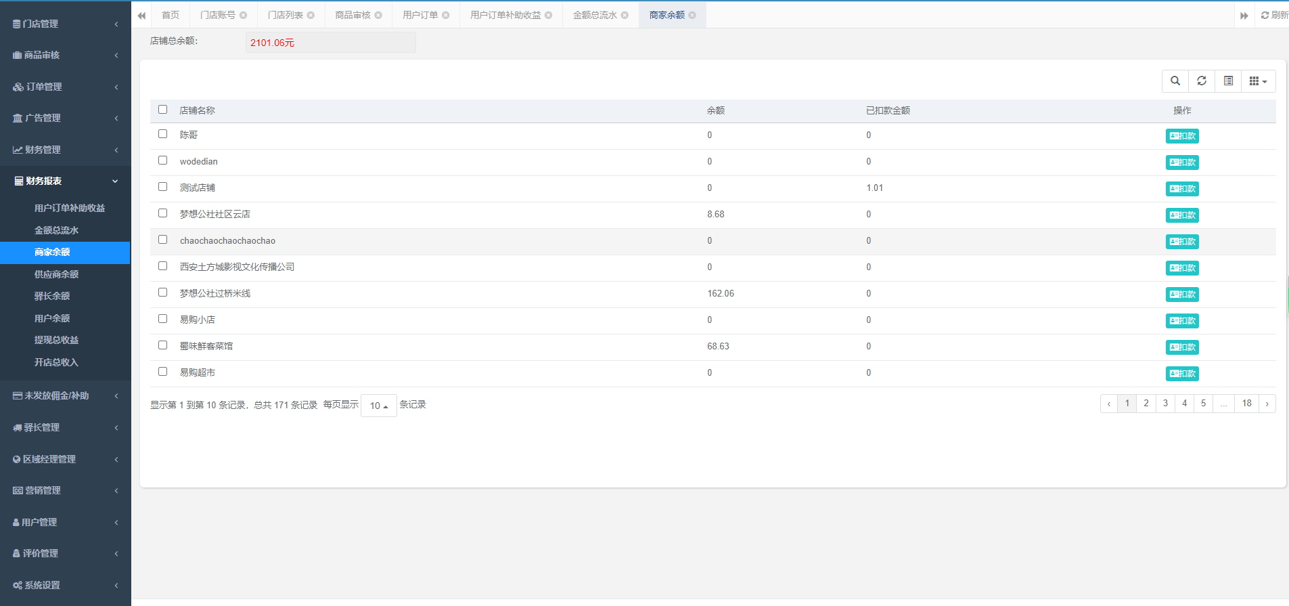Check the box for 陈哥
The height and width of the screenshot is (606, 1289).
tap(162, 134)
